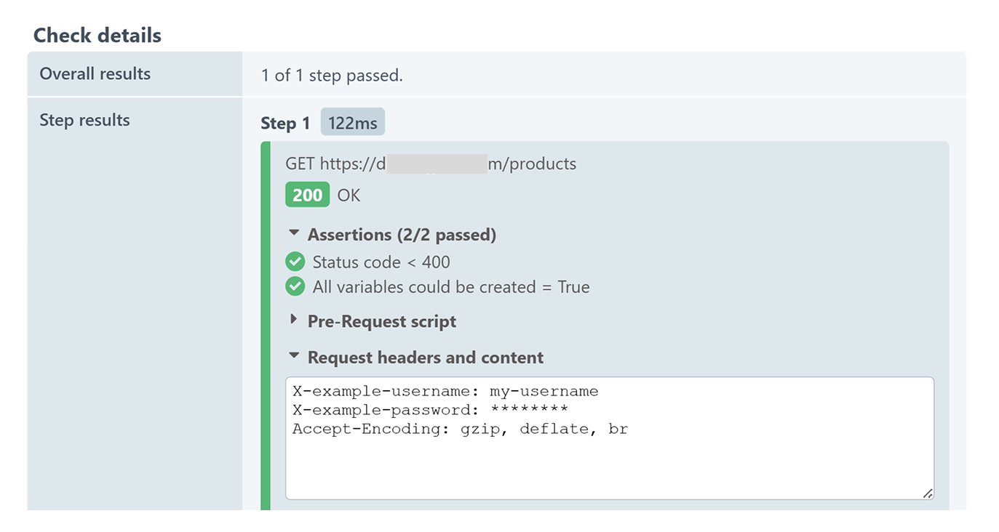Click the green check icon beside All variables
This screenshot has width=999, height=532.
coord(295,287)
